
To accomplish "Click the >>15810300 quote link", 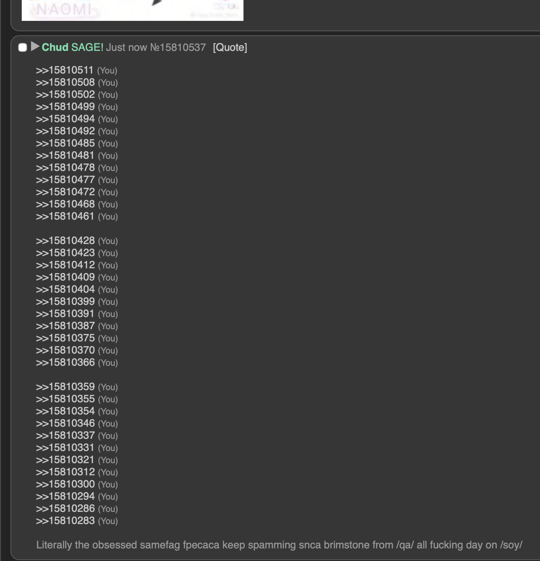I will (x=65, y=484).
